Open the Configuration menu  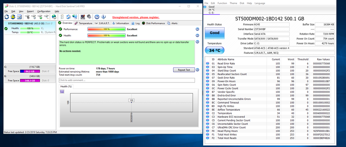(x=44, y=11)
